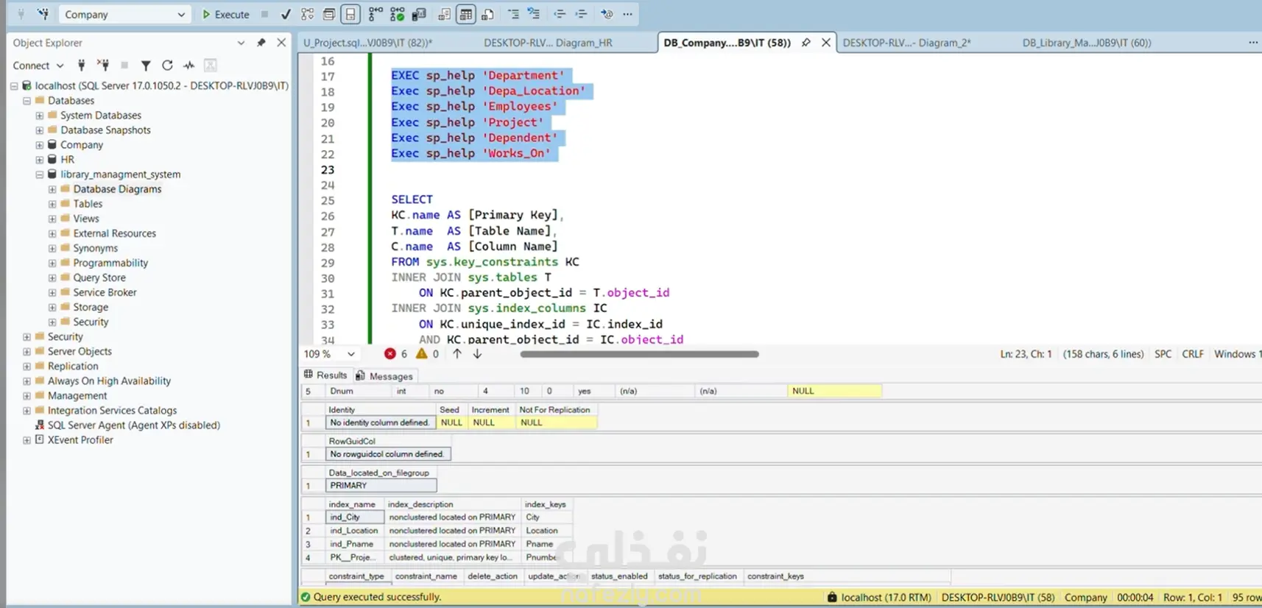The width and height of the screenshot is (1262, 608).
Task: Expand the Tables folder
Action: [x=52, y=204]
